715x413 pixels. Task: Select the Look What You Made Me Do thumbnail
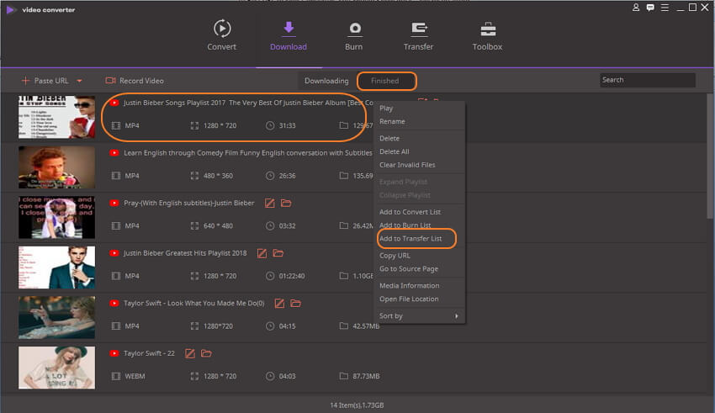[x=56, y=317]
